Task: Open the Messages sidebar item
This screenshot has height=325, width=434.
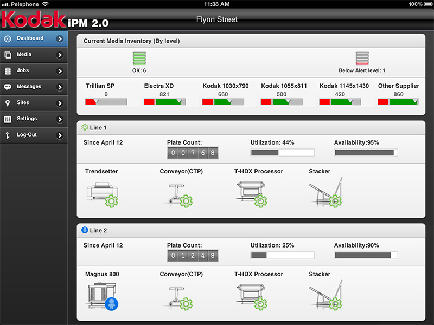Action: 34,87
